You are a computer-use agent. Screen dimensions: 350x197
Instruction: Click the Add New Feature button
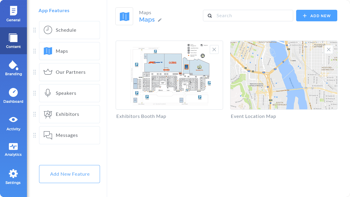click(x=70, y=174)
